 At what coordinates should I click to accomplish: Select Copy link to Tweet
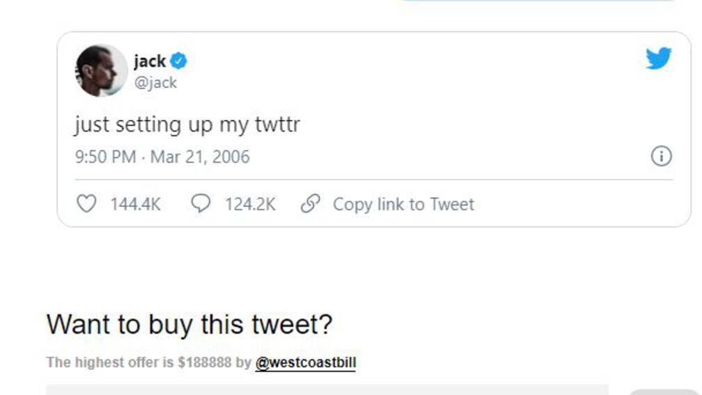point(403,204)
